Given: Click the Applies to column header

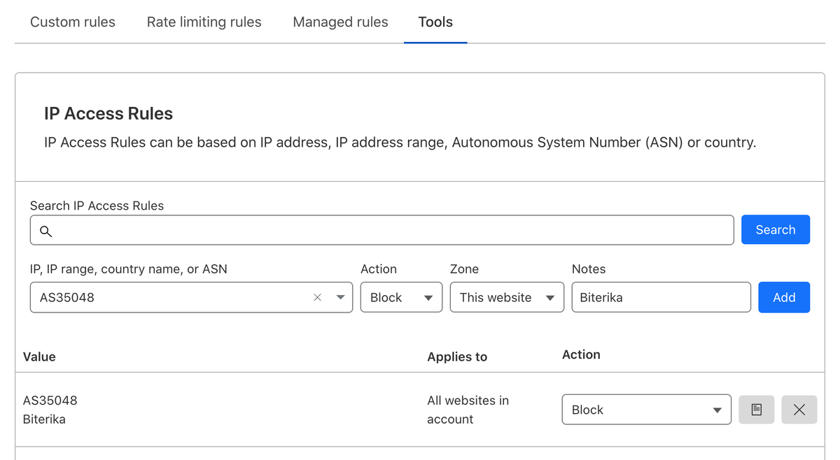Looking at the screenshot, I should pyautogui.click(x=457, y=357).
